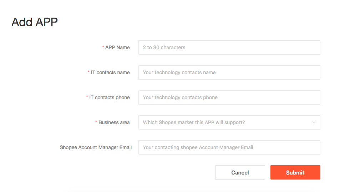Click the APP Name label
360x192 pixels.
(117, 47)
